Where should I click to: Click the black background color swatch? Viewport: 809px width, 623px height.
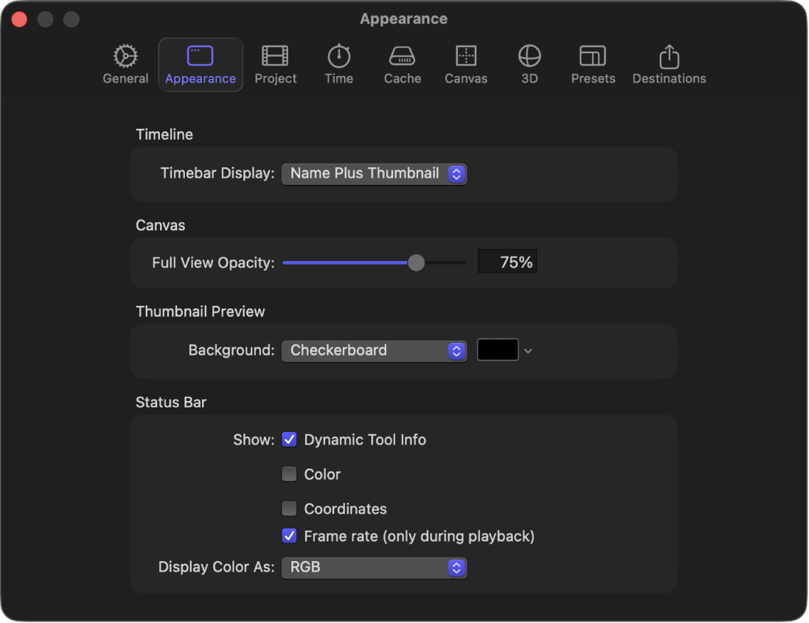pos(498,350)
